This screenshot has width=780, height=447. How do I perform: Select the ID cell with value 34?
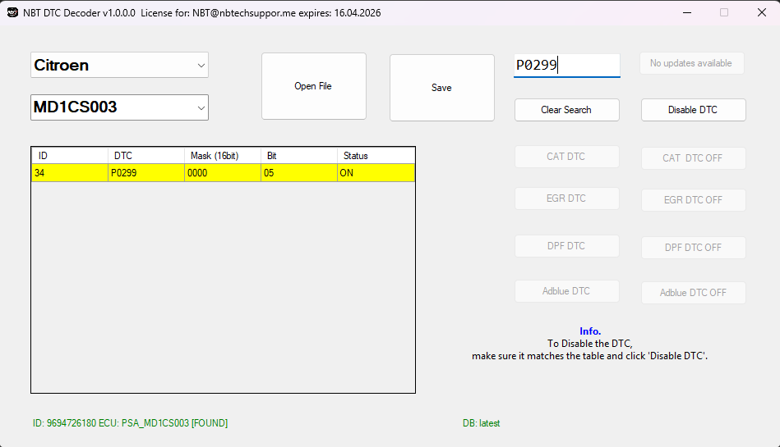(70, 173)
